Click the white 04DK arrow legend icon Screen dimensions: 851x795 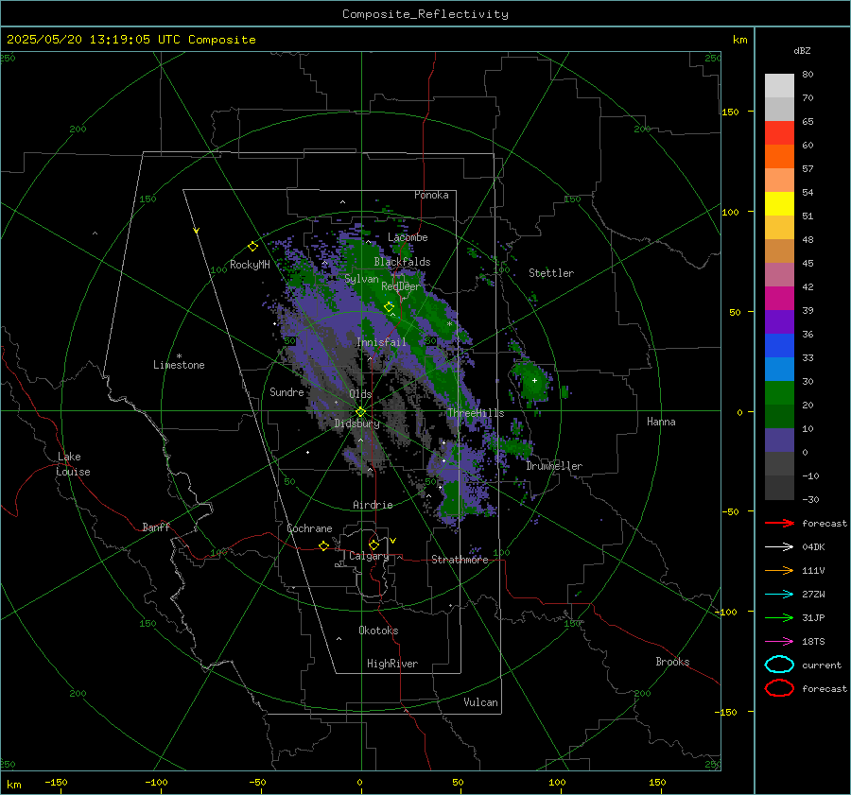click(779, 547)
